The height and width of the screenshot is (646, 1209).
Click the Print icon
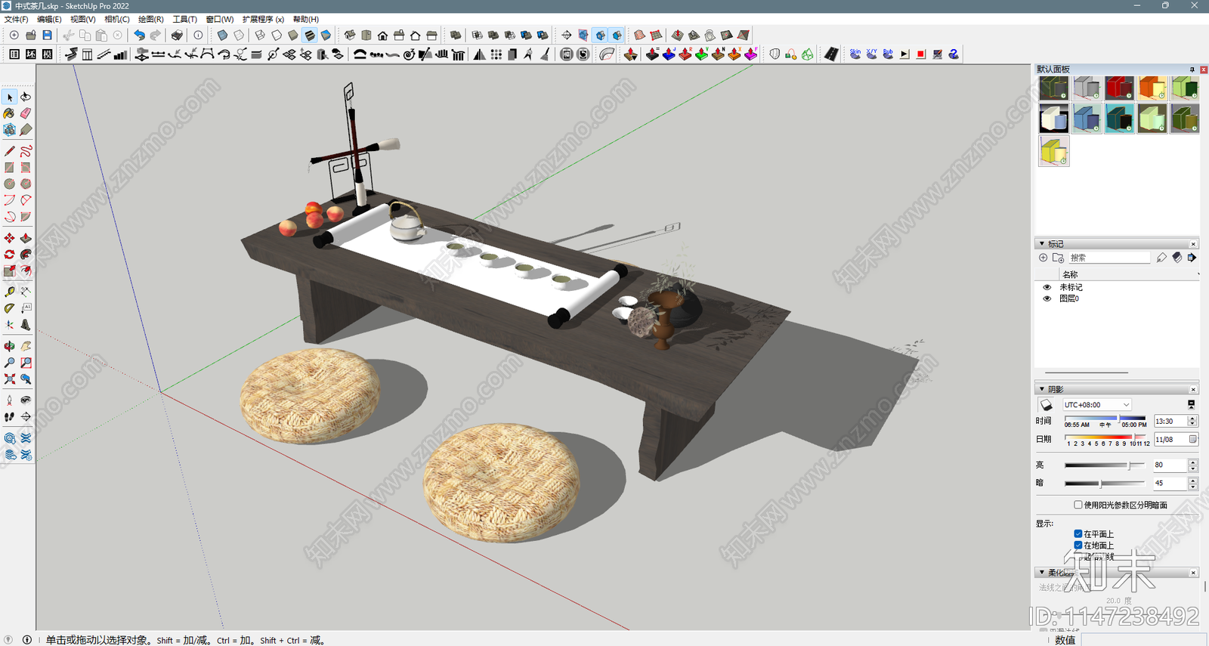coord(177,36)
